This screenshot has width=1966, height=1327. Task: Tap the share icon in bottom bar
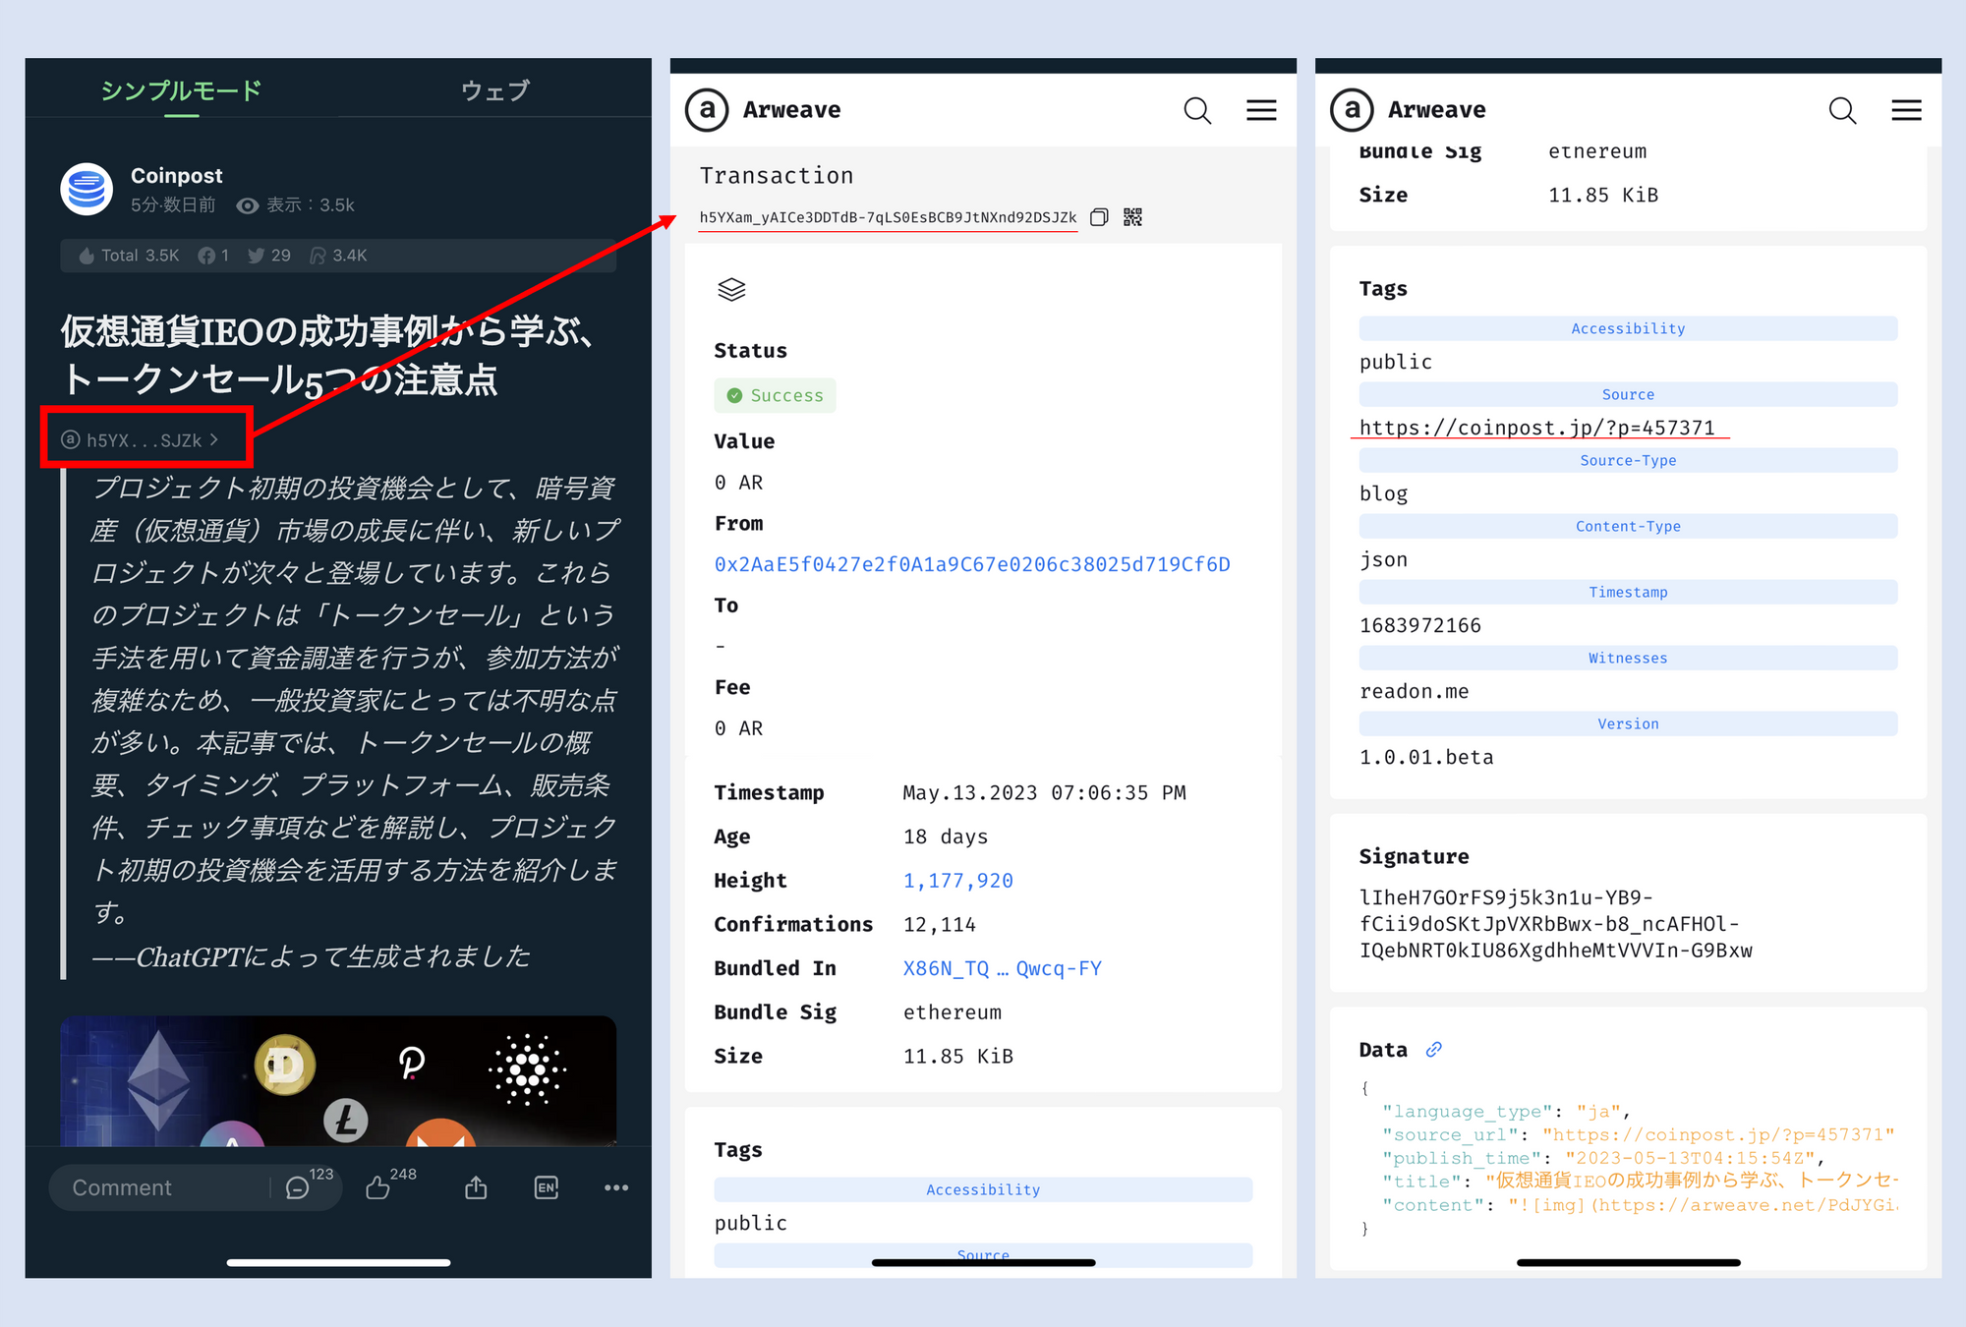coord(476,1187)
